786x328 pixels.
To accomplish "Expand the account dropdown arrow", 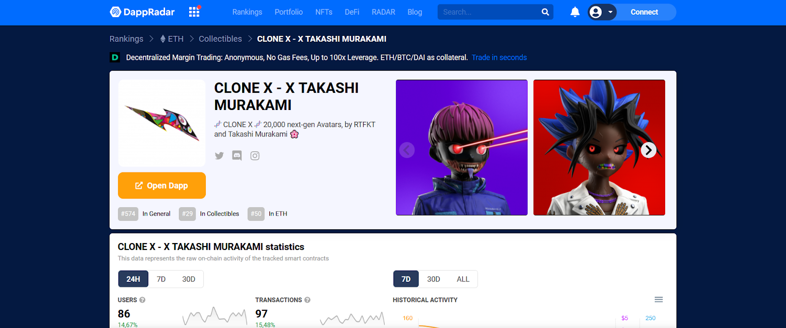I will 610,12.
